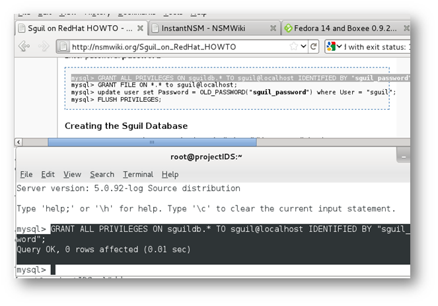The width and height of the screenshot is (438, 306).
Task: Click the browser forward arrow button
Action: click(x=42, y=47)
